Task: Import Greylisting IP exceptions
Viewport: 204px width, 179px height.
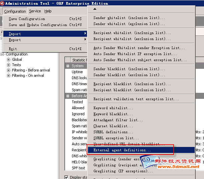Action: 141,171
